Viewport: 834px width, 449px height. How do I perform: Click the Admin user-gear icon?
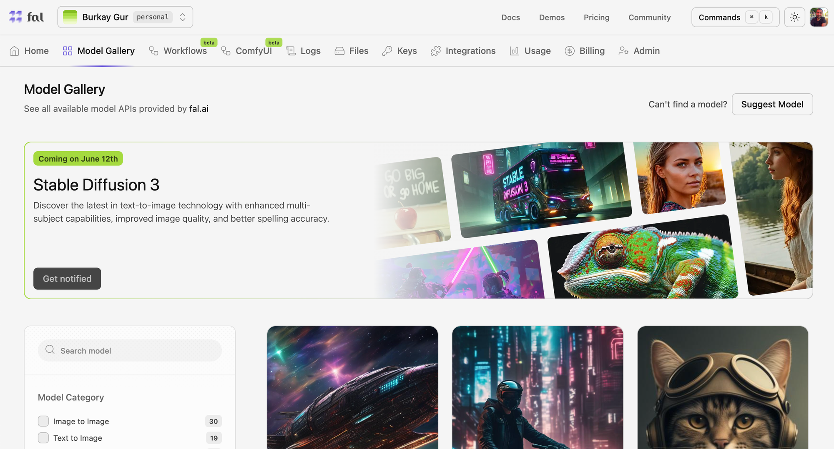coord(623,51)
